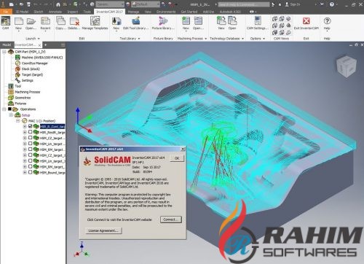Viewport: 364px width, 264px height.
Task: Click Open in the Technology Database group
Action: click(x=232, y=23)
